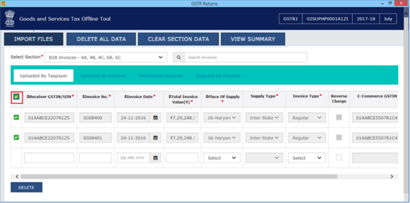Viewport: 410px width, 203px height.
Task: Click the S008401 invoice number field
Action: (95, 138)
